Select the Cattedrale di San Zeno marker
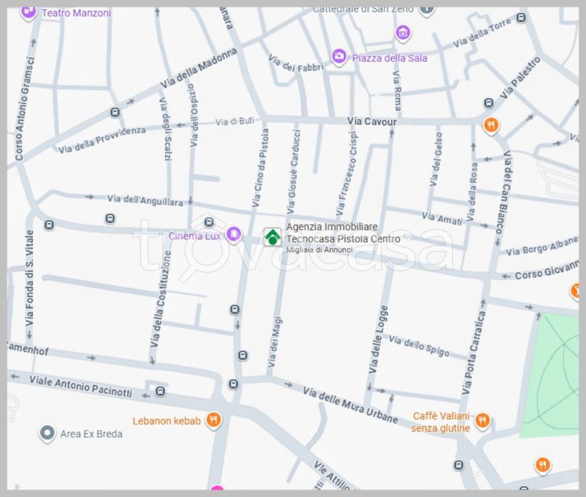This screenshot has width=586, height=497. click(x=426, y=9)
